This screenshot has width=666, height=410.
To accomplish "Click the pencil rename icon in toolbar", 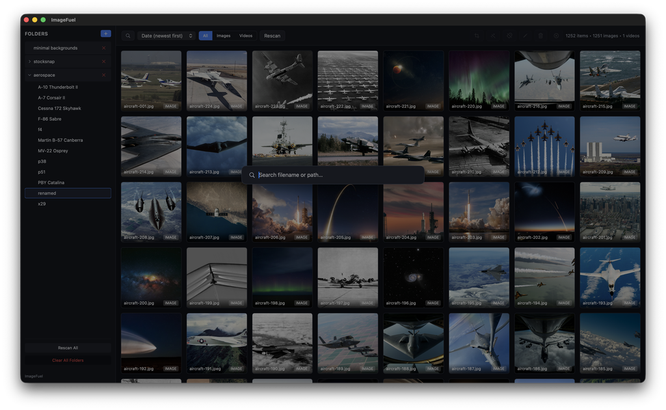I will (x=525, y=36).
